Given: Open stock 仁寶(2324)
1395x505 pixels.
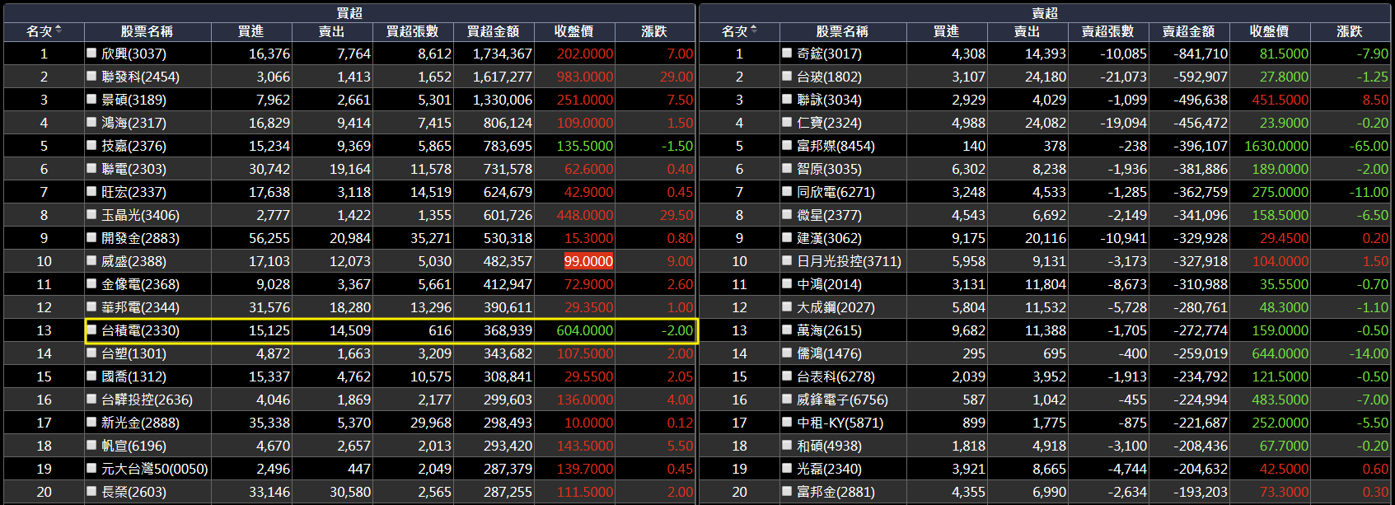Looking at the screenshot, I should (829, 123).
